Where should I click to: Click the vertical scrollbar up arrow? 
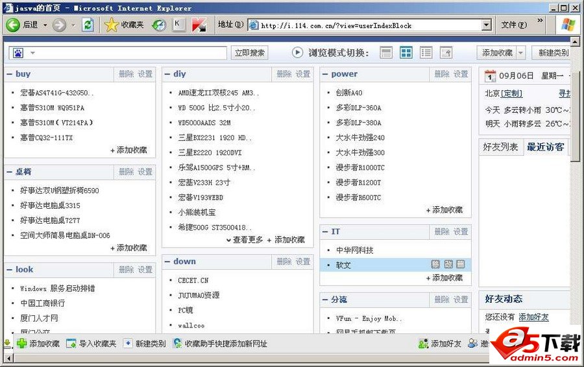tap(575, 41)
